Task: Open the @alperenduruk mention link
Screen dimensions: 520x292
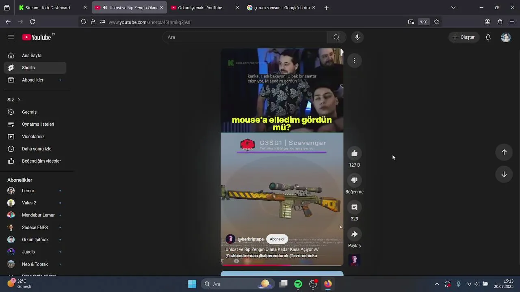Action: pos(273,256)
